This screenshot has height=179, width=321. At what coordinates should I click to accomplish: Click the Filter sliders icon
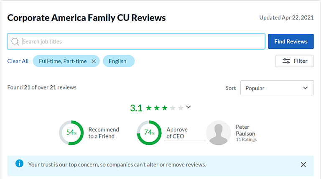click(286, 61)
